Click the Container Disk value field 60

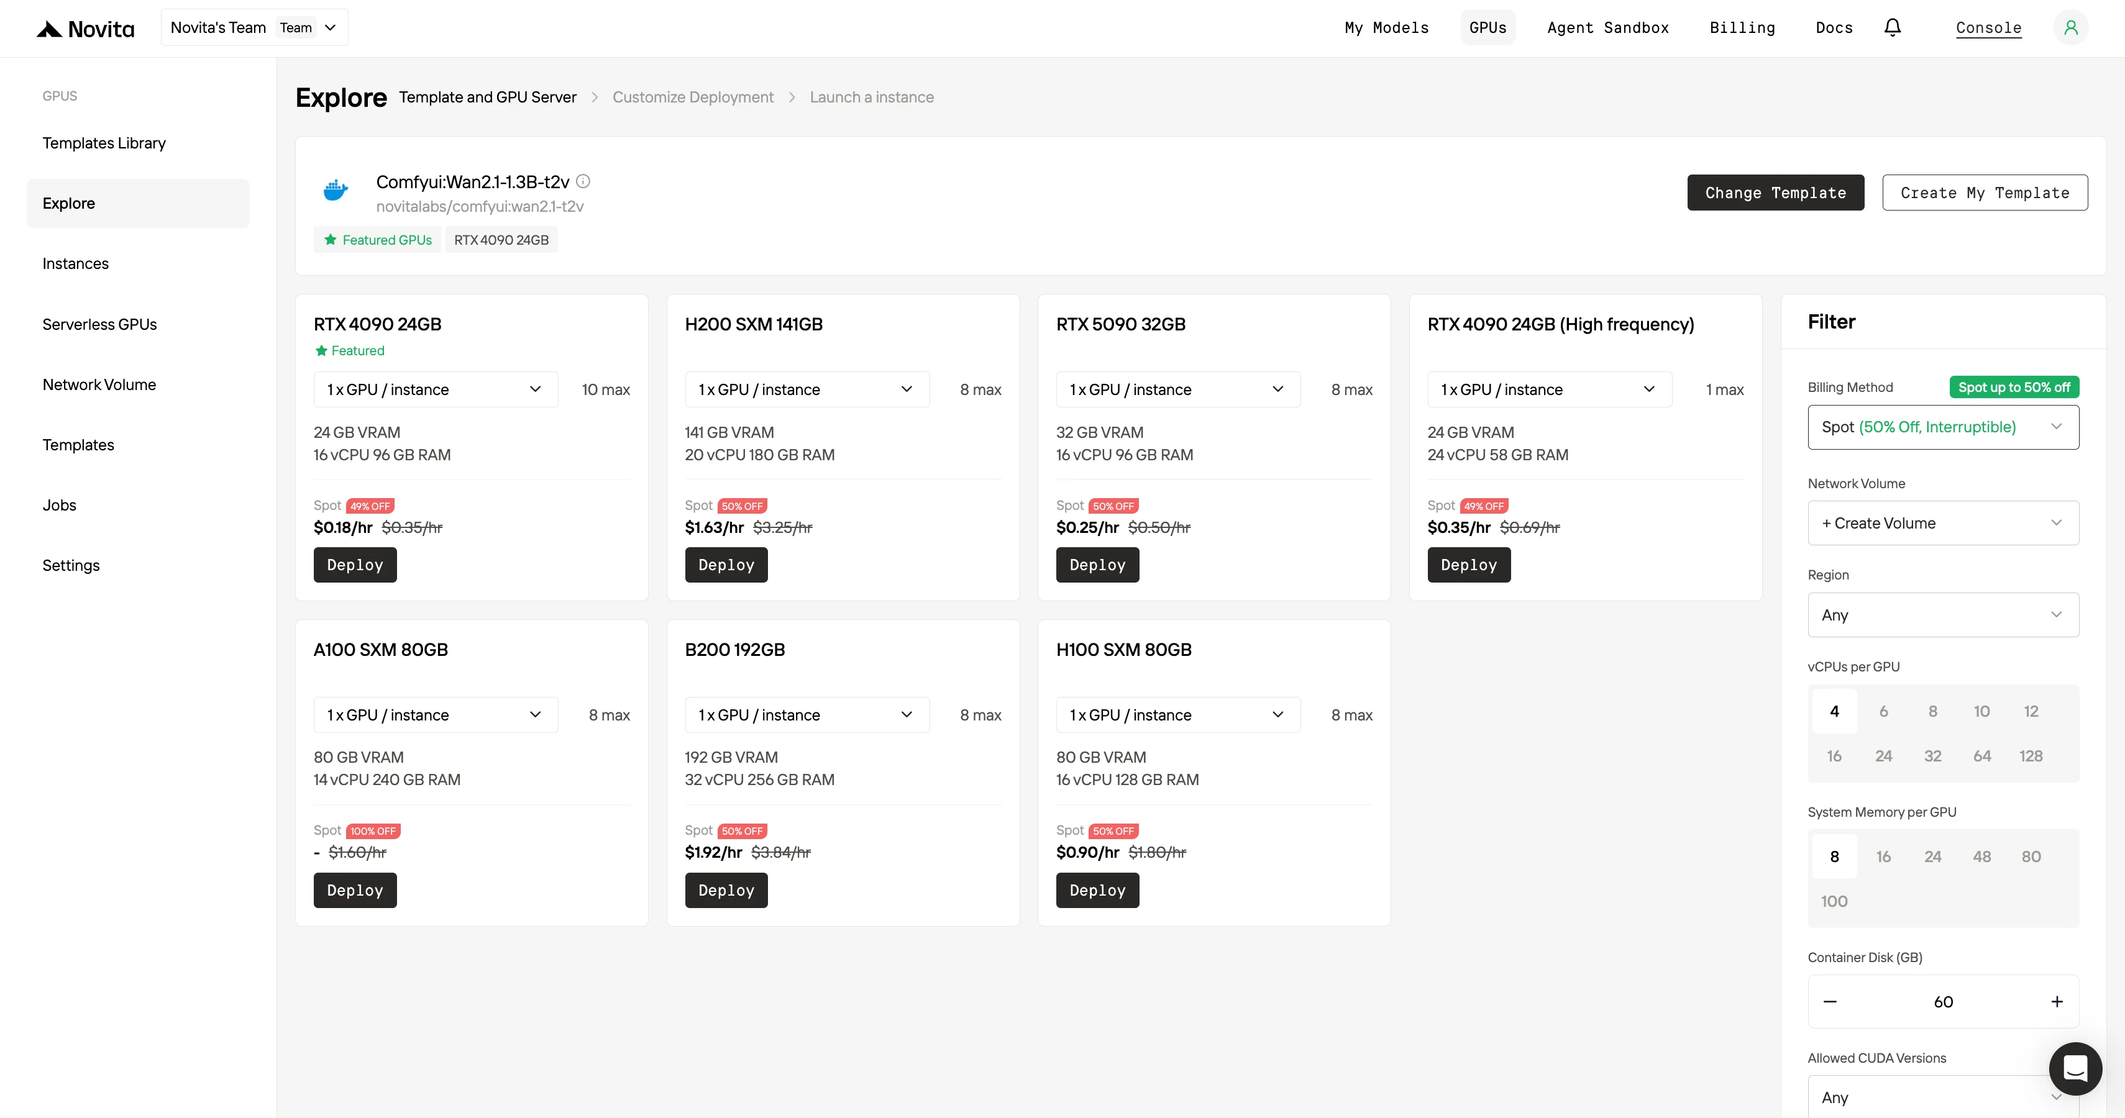point(1943,1002)
